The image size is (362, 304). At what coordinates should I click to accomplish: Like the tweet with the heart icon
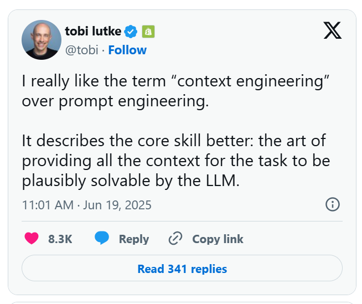click(32, 239)
